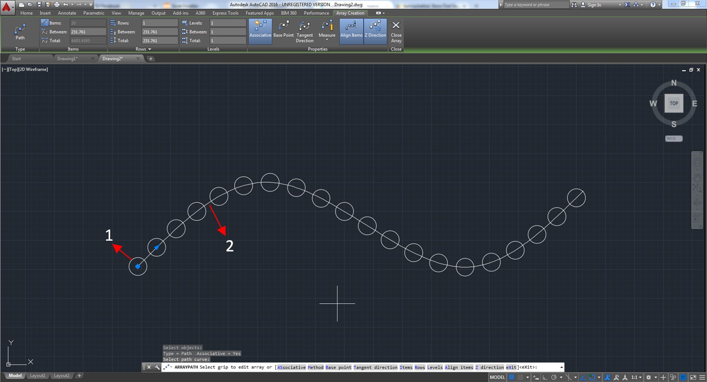Toggle object snap tracking in status bar
Viewport: 707px width, 382px height.
tap(583, 377)
